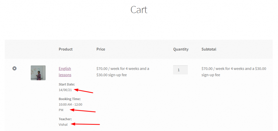Open the English lessons product thumbnail
The height and width of the screenshot is (131, 278).
(x=38, y=73)
